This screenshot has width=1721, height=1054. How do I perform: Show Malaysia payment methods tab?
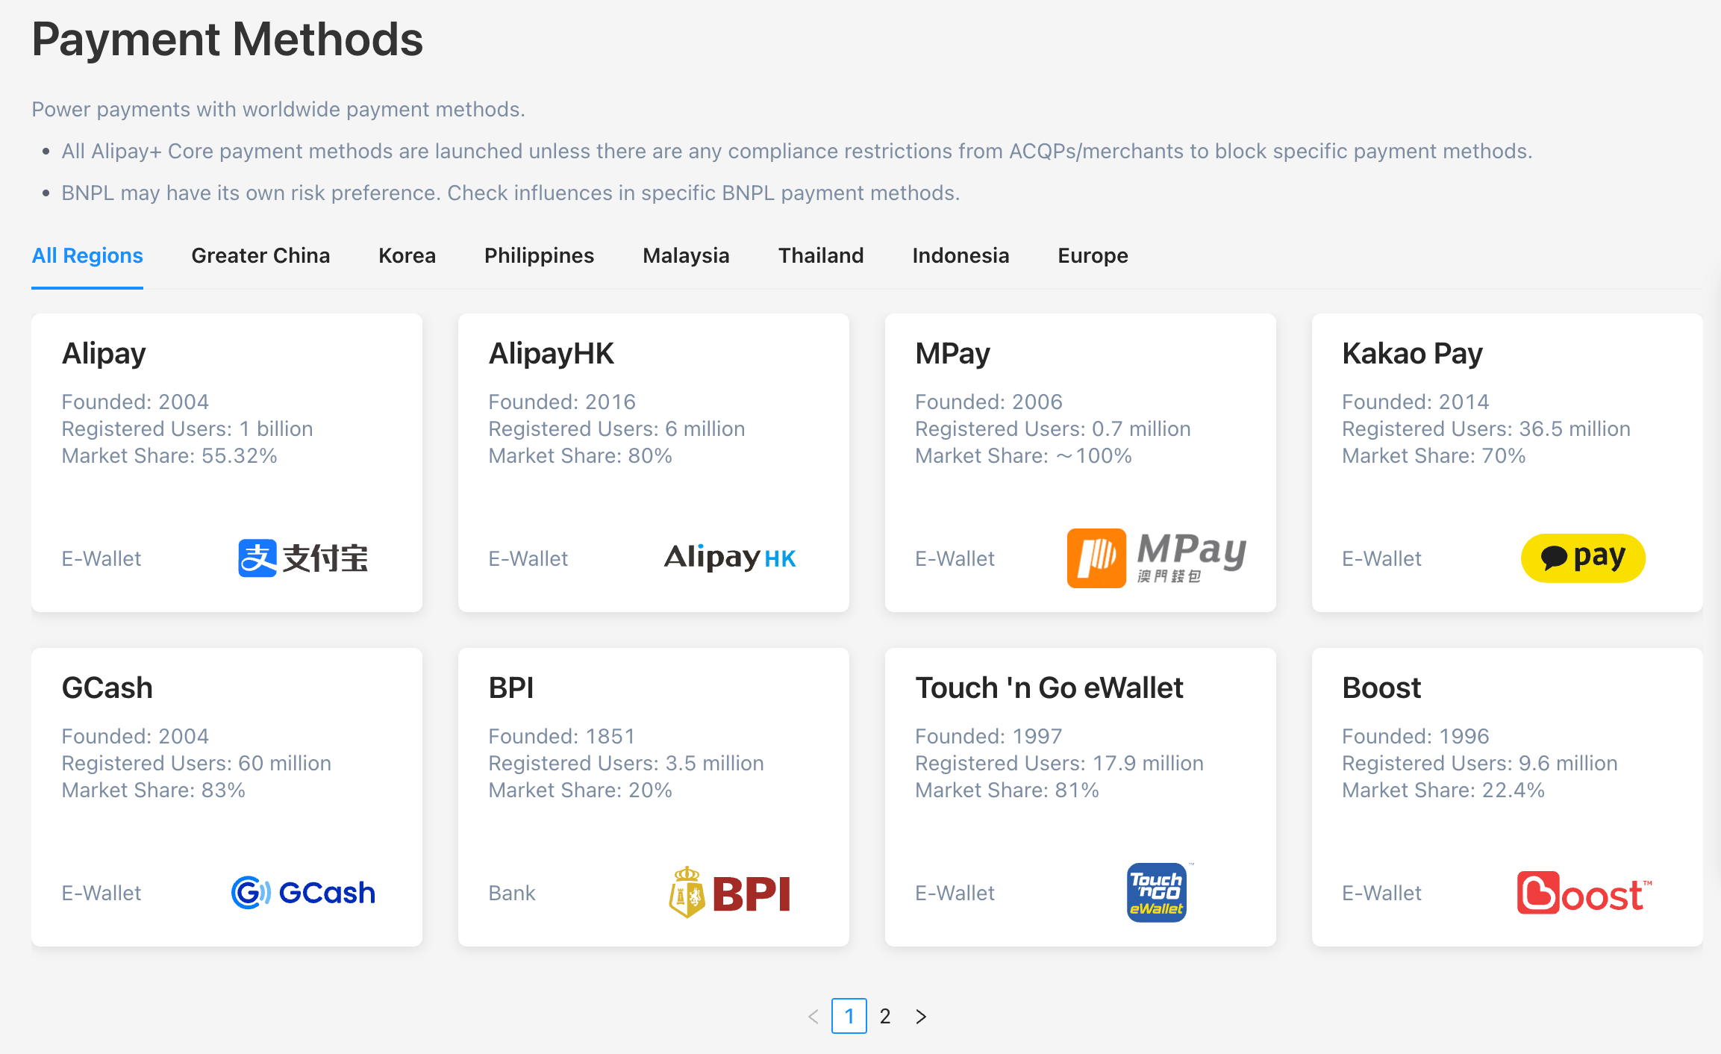click(686, 255)
